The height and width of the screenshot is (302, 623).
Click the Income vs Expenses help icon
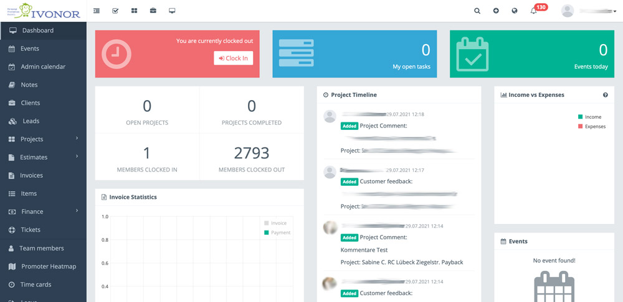coord(605,95)
